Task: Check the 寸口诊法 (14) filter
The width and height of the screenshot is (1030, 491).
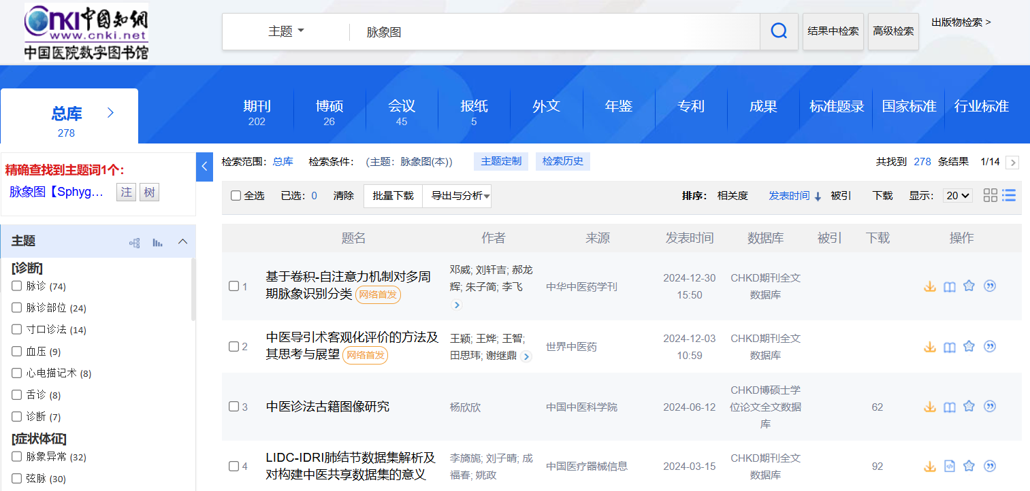Action: (x=16, y=329)
